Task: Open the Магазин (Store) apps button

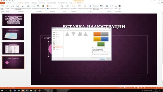Action: click(x=49, y=6)
